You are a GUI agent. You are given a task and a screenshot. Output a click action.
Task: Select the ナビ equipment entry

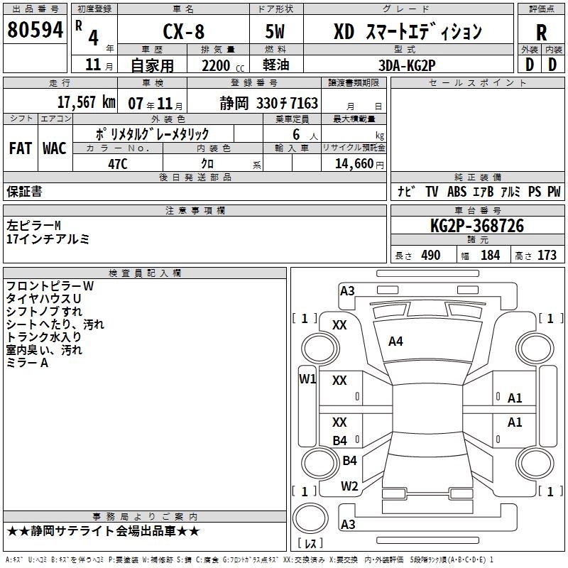(406, 192)
